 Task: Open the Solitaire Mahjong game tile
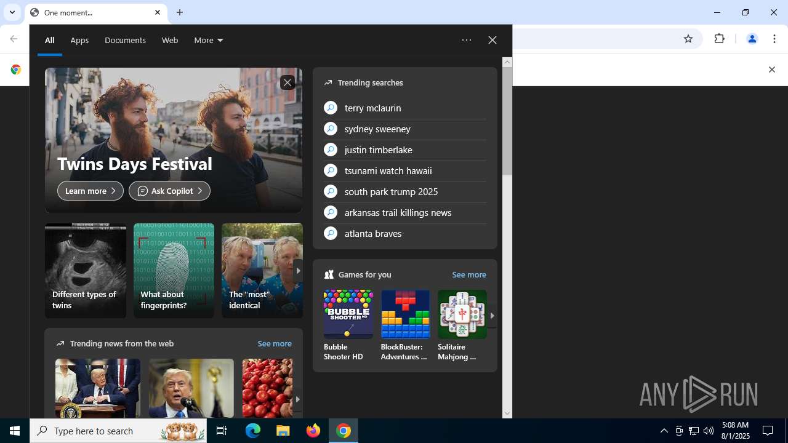tap(462, 326)
